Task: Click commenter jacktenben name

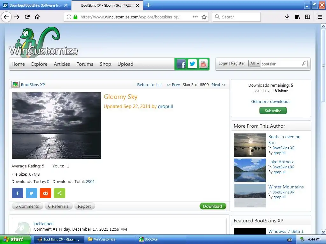Action: [x=43, y=224]
